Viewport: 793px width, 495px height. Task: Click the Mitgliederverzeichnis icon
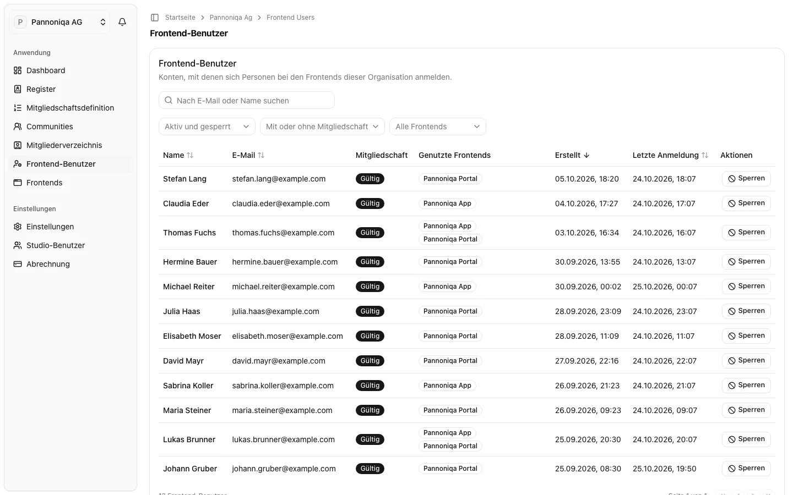[18, 145]
